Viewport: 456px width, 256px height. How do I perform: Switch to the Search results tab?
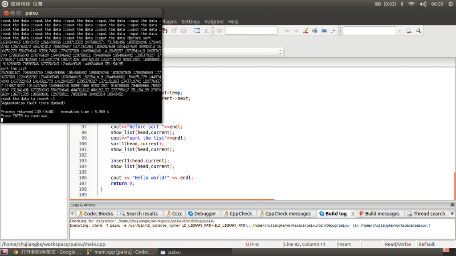click(139, 214)
